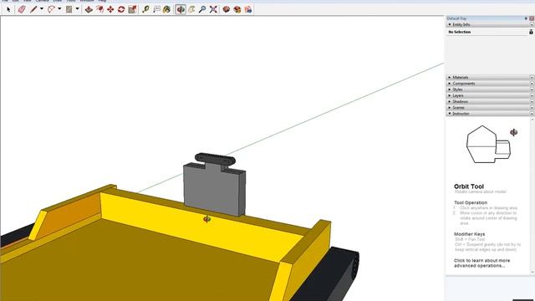This screenshot has height=301, width=535.
Task: Close the Instructor panel using its header x
Action: click(532, 114)
